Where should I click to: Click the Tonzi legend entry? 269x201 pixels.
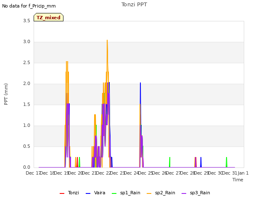[x=69, y=193]
